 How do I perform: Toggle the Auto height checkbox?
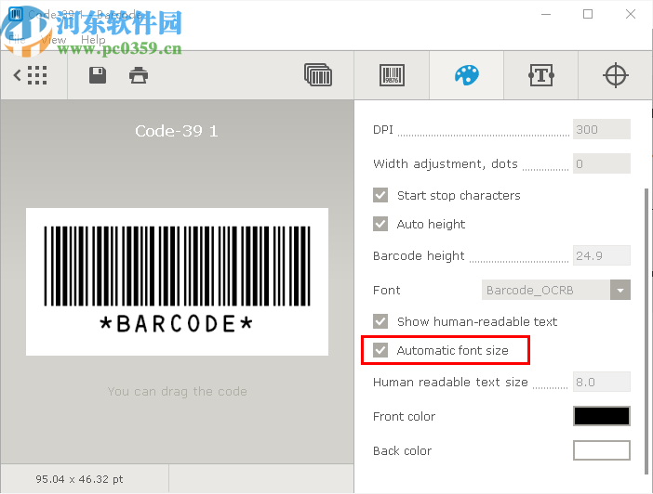(380, 224)
